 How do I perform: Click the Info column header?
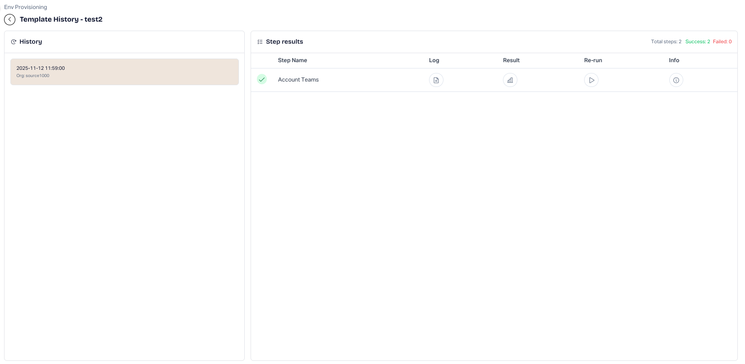(x=674, y=60)
